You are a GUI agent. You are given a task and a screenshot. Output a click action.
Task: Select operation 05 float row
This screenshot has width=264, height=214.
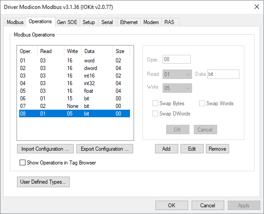[75, 91]
